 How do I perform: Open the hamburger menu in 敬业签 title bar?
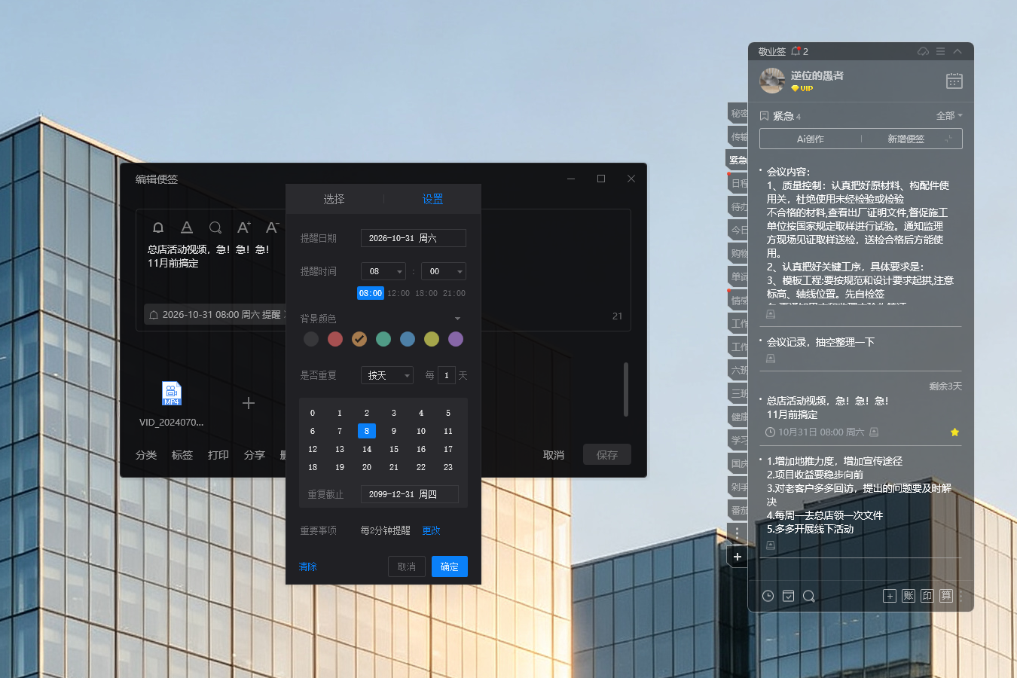(x=940, y=51)
